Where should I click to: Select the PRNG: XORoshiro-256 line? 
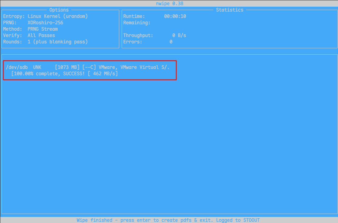[x=33, y=23]
